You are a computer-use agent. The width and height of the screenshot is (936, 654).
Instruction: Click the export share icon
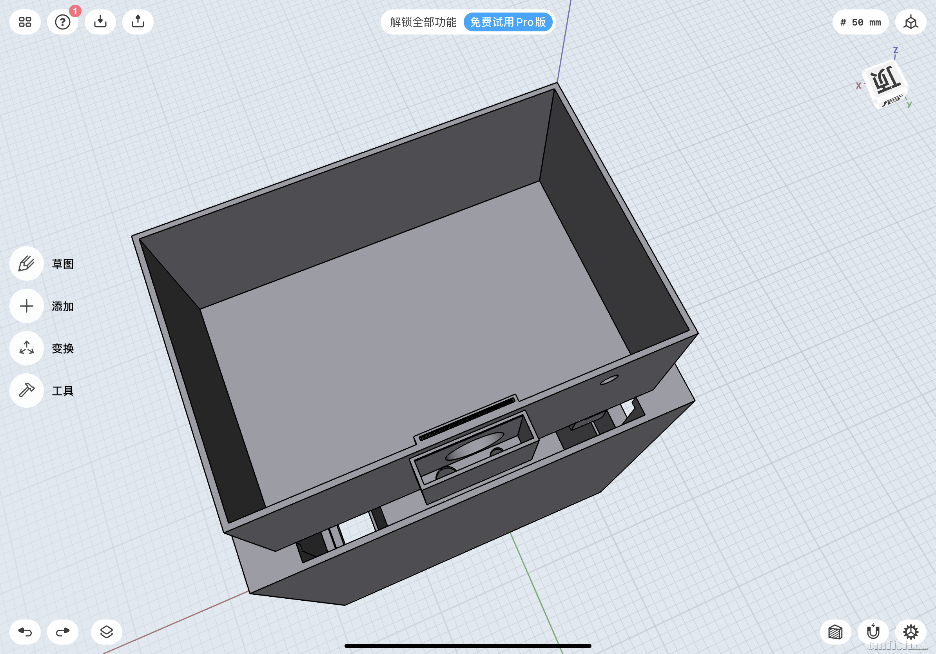138,22
